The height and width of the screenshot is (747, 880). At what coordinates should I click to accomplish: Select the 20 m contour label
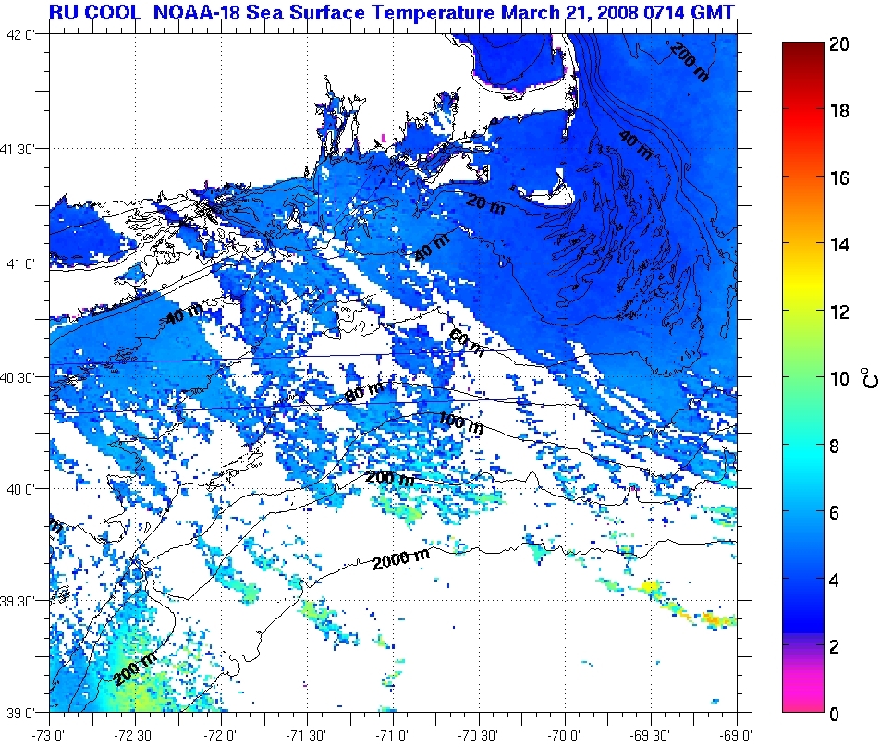pyautogui.click(x=483, y=209)
